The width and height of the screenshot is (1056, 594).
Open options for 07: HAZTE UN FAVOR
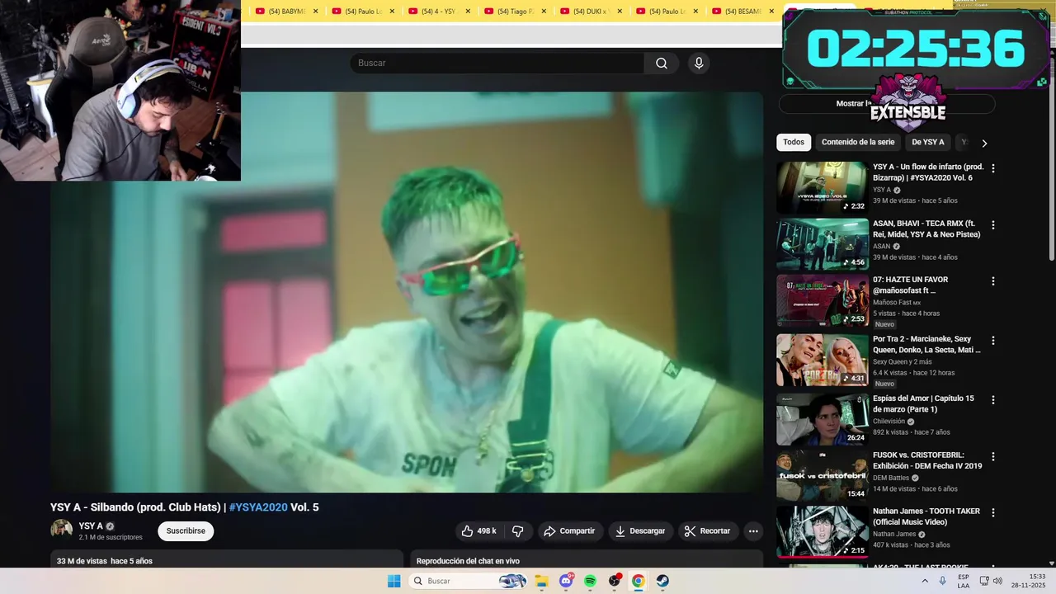click(x=993, y=281)
